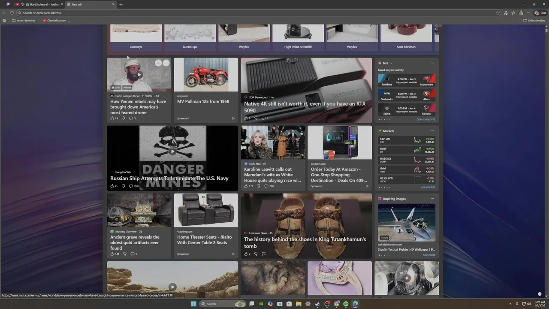Open comments on the RTX 5090 article

coord(265,118)
